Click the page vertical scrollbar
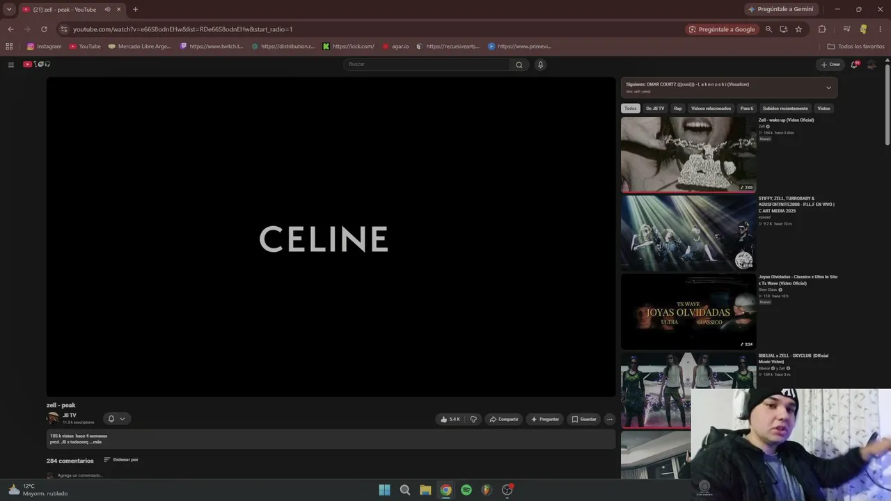Image resolution: width=891 pixels, height=501 pixels. pos(888,104)
